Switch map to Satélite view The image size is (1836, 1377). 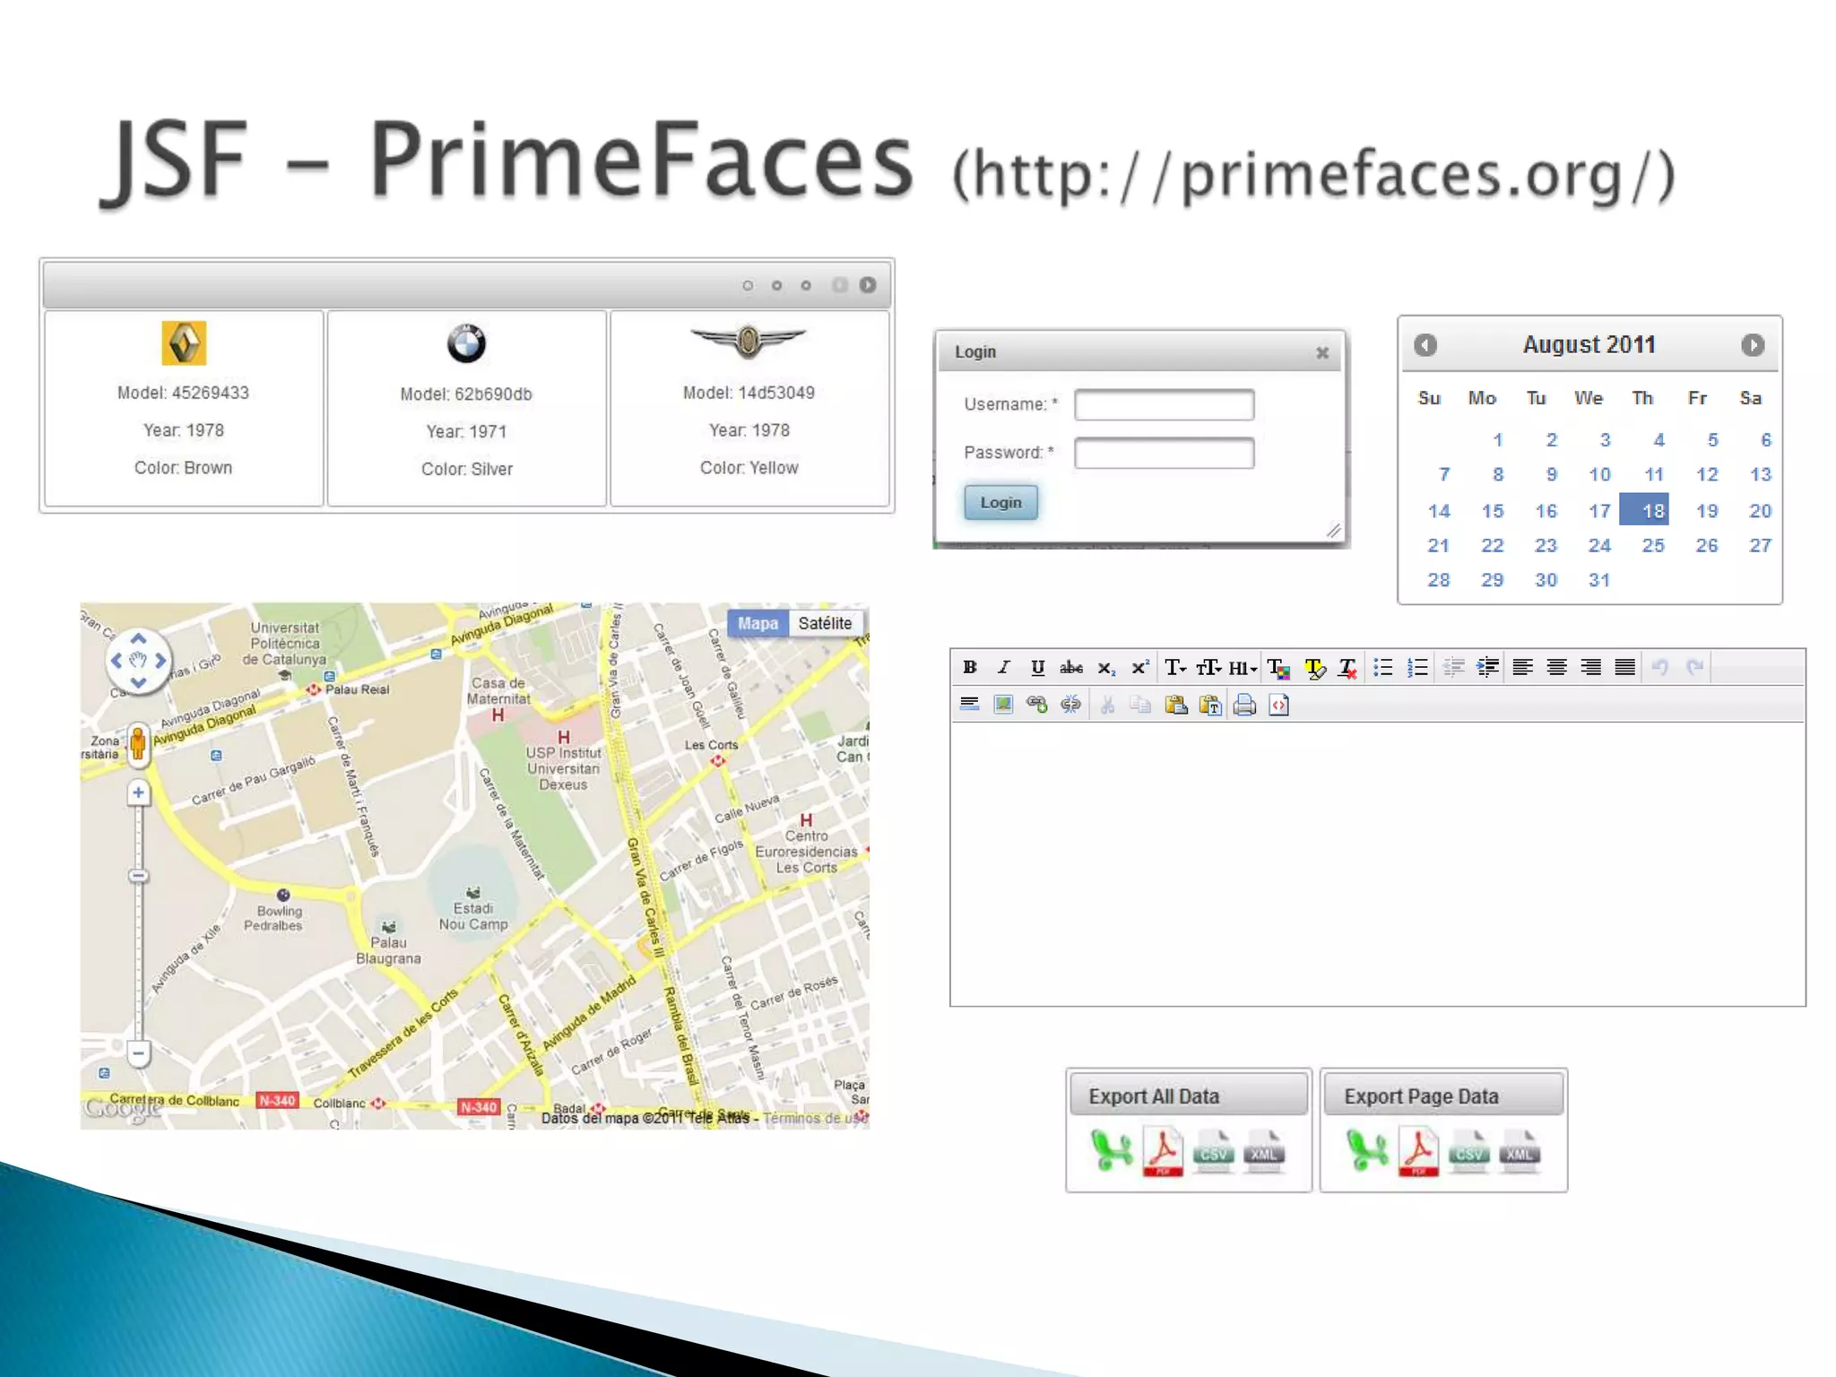825,623
